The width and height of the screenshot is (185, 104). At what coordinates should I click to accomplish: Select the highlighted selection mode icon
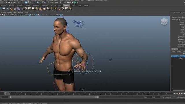pyautogui.click(x=26, y=3)
